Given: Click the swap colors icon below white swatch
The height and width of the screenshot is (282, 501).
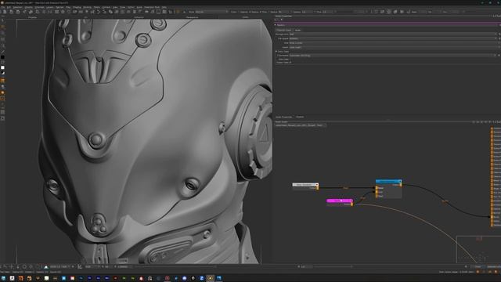Looking at the screenshot, I should click(2, 73).
